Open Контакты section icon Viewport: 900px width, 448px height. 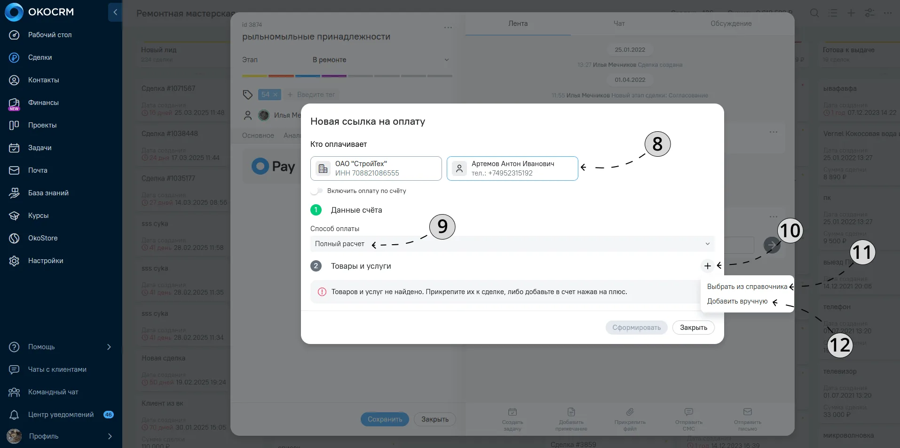[x=14, y=80]
